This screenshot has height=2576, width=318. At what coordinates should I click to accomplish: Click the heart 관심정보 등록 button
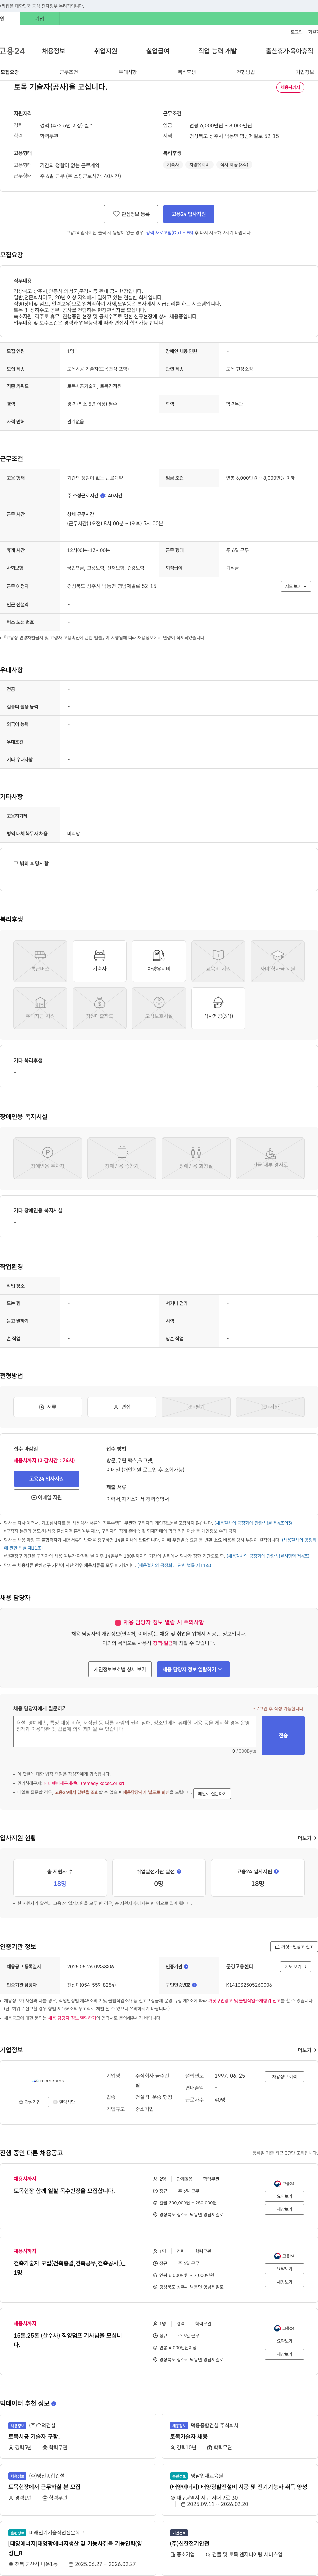(131, 214)
